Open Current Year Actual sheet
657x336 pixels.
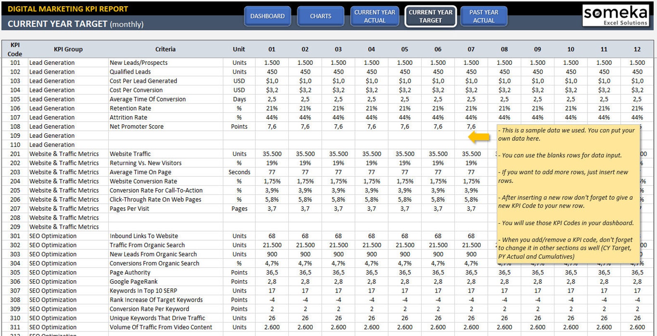pyautogui.click(x=374, y=16)
